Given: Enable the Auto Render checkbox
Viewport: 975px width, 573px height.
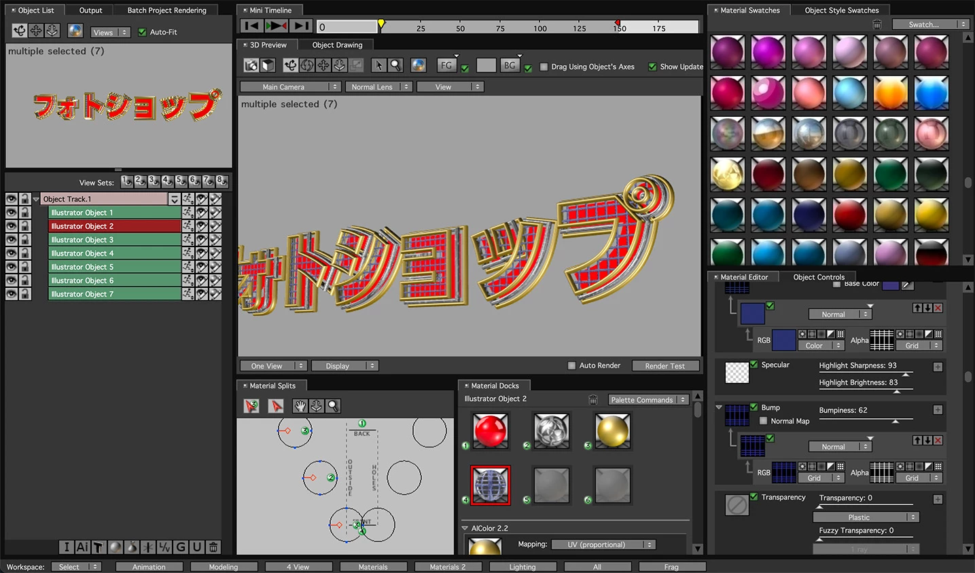Looking at the screenshot, I should pos(571,365).
